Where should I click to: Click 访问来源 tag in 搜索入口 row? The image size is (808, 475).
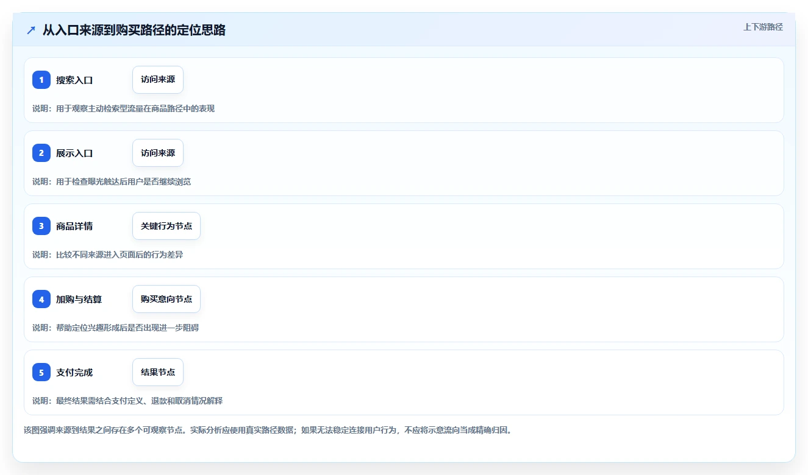pos(158,80)
